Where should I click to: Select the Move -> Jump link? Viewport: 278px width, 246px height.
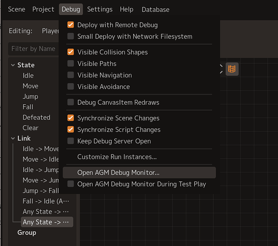(x=41, y=180)
